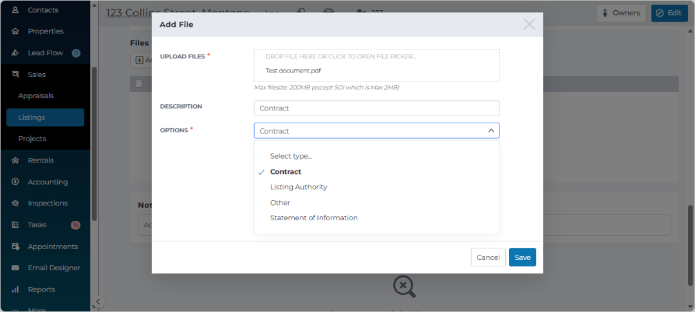
Task: Select the uploaded Test document.pdf entry
Action: tap(293, 70)
